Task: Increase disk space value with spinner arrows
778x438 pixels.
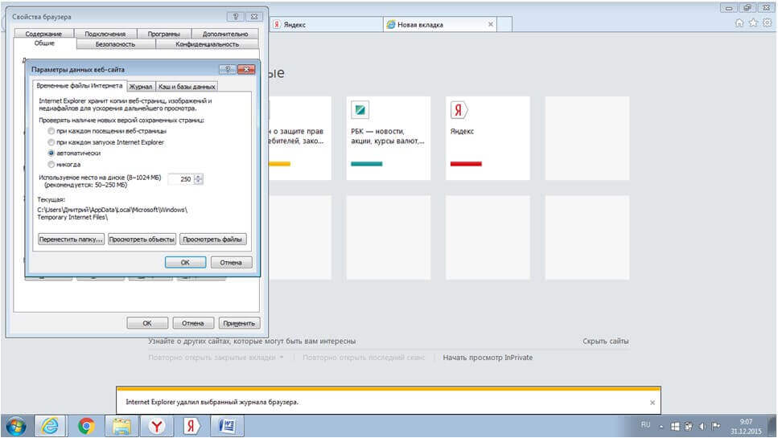Action: click(200, 176)
